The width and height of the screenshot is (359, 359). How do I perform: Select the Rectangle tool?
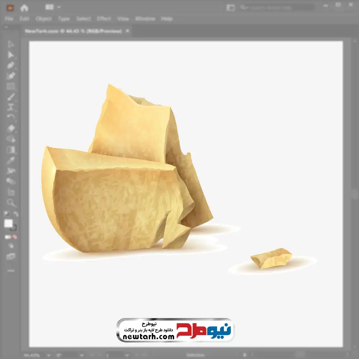point(11,86)
